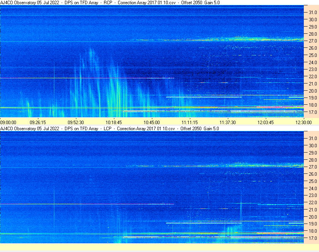The height and width of the screenshot is (252, 319).
Task: Click the 19.0 frequency label in LCP panel
Action: [x=313, y=224]
